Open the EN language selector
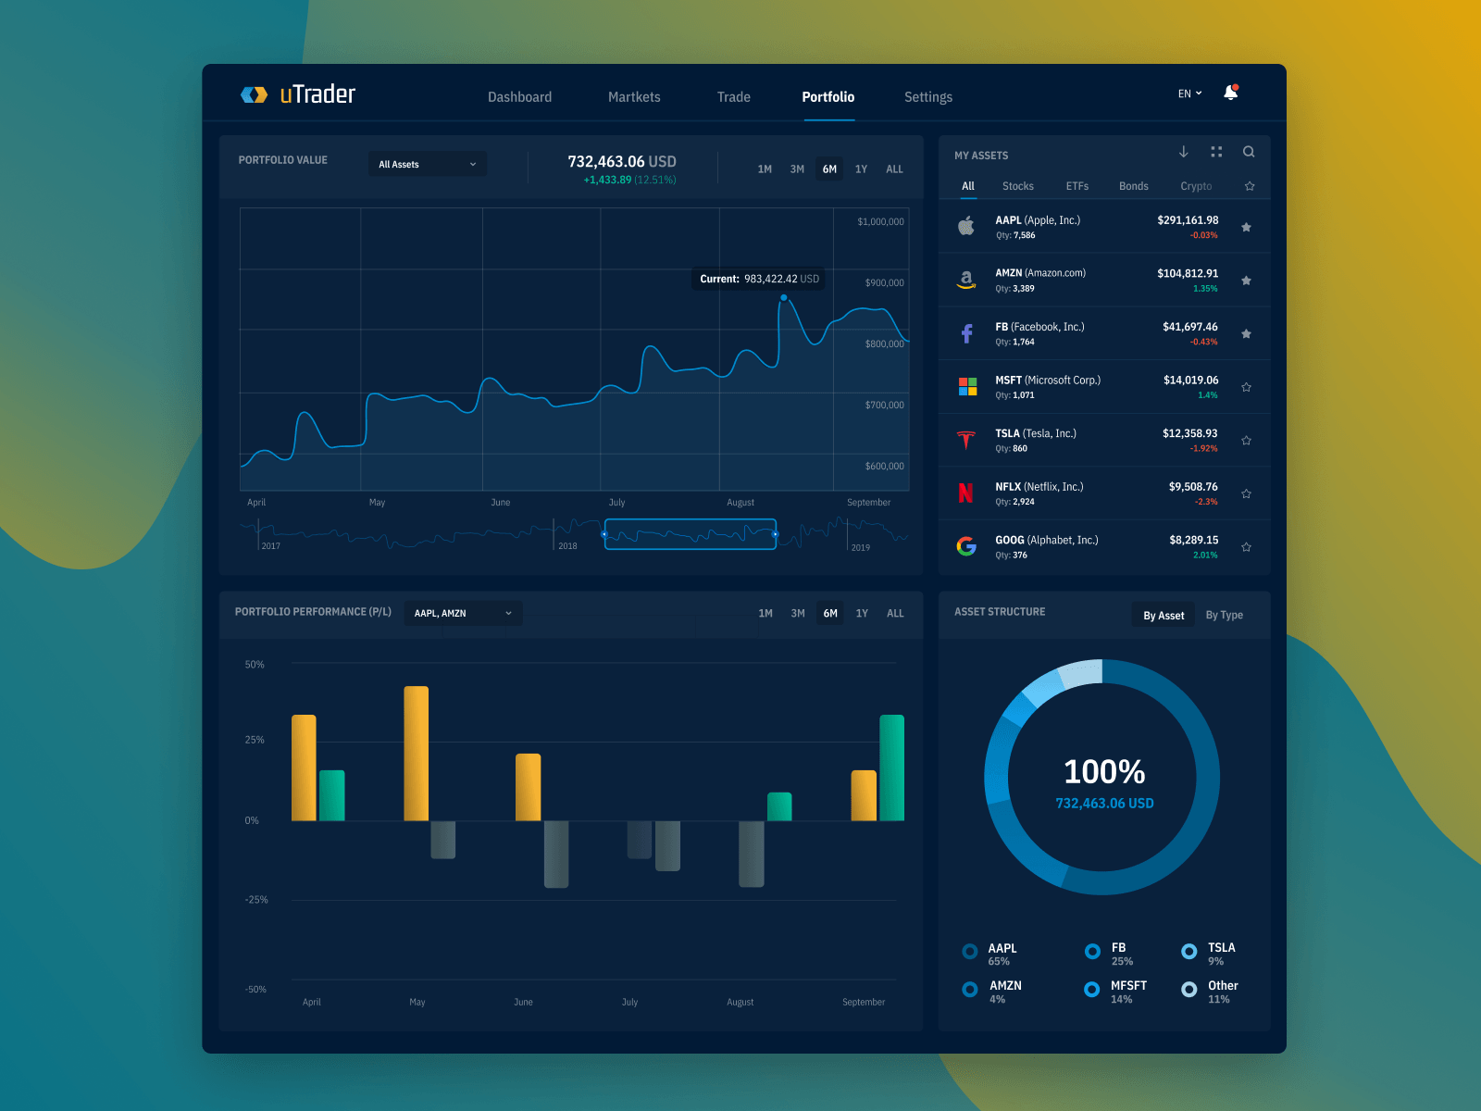Image resolution: width=1481 pixels, height=1111 pixels. (x=1189, y=94)
